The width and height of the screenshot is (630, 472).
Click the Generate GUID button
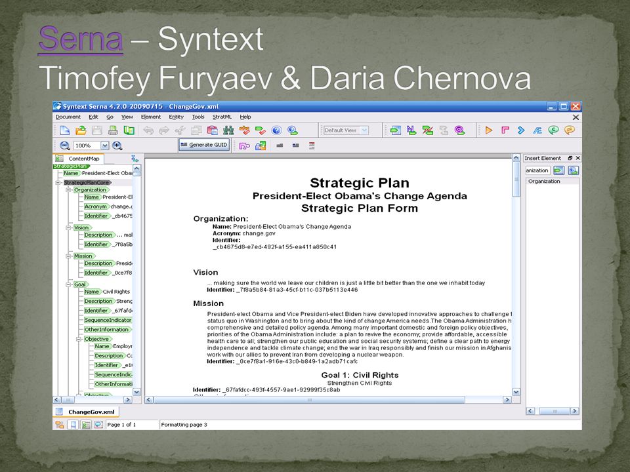pyautogui.click(x=204, y=145)
